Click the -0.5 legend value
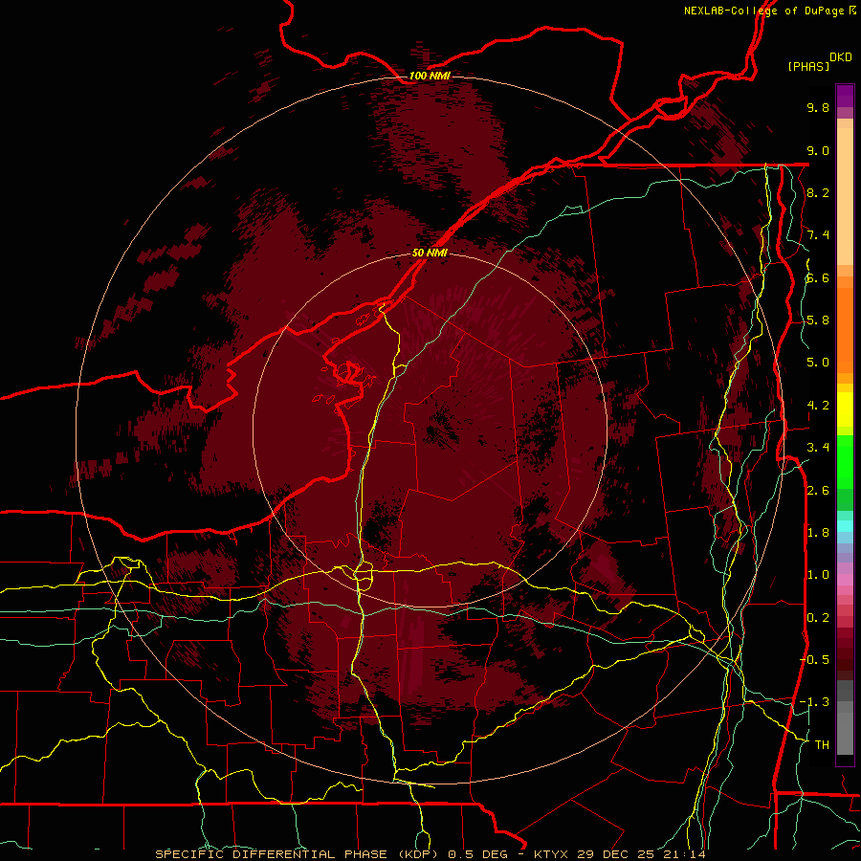The image size is (861, 861). coord(814,660)
